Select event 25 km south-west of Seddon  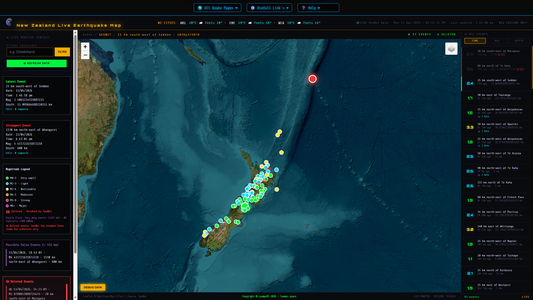tap(497, 83)
